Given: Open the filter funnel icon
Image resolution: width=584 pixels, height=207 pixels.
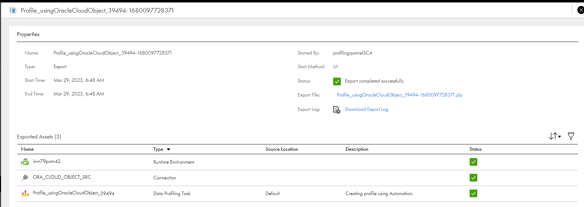Looking at the screenshot, I should tap(571, 136).
